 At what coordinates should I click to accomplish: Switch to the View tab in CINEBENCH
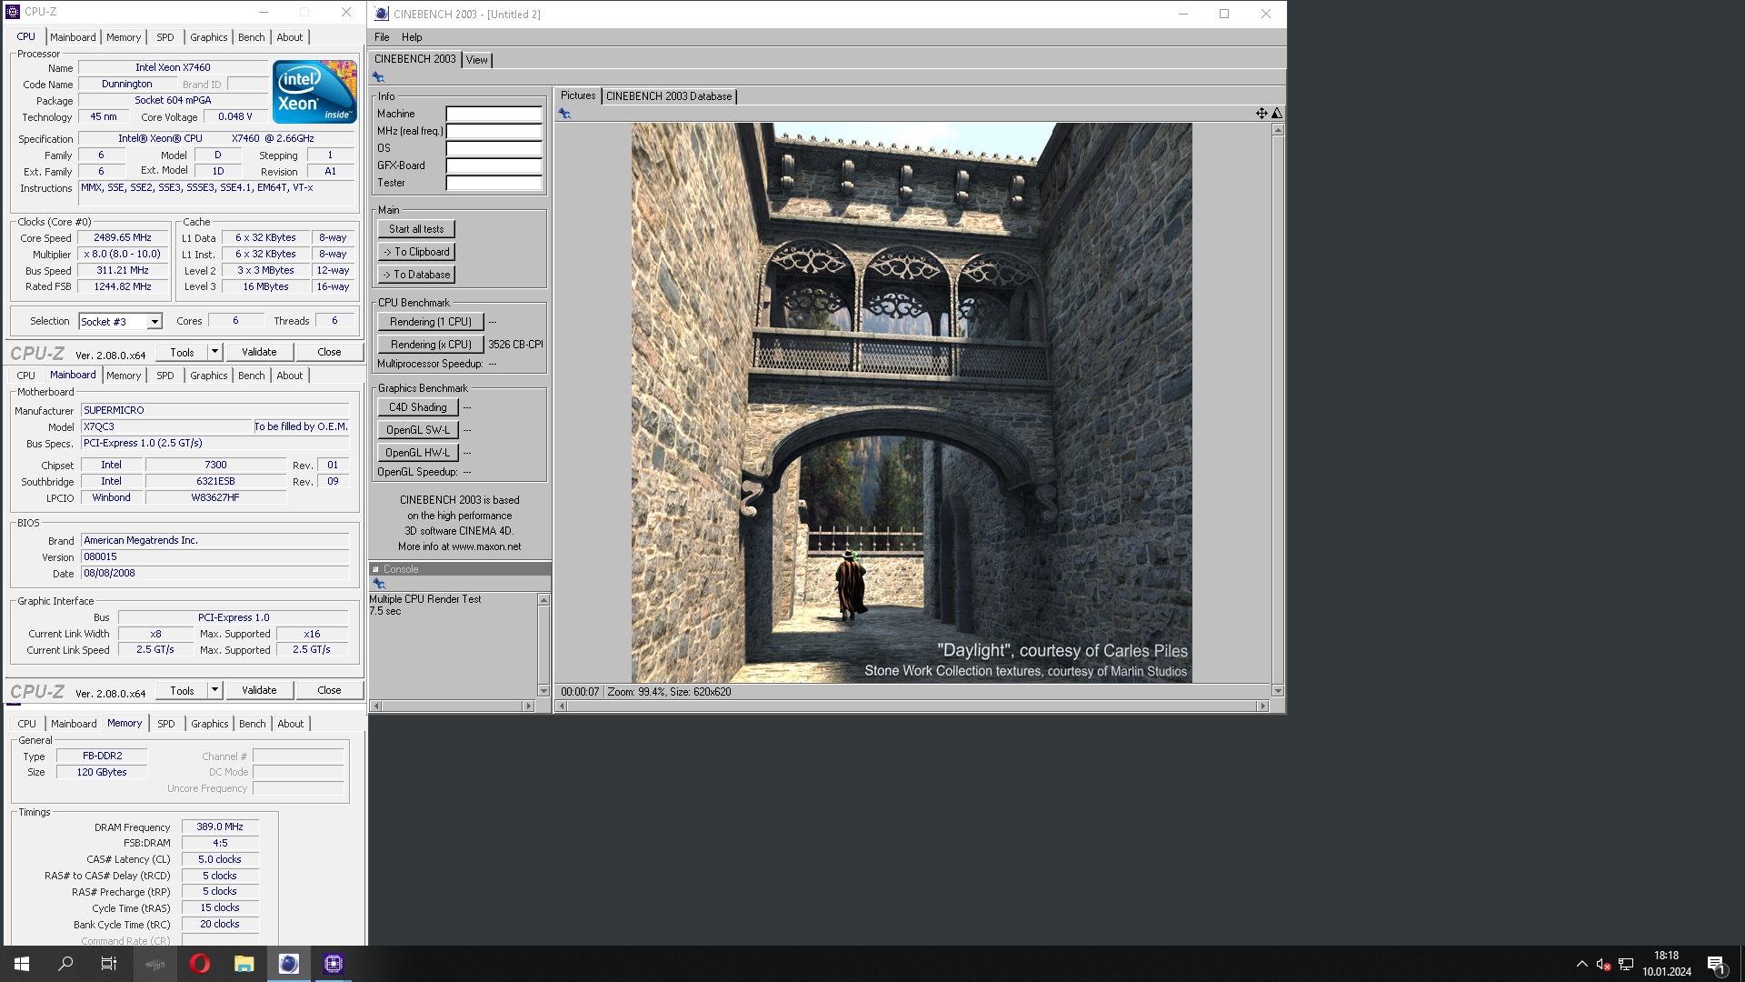477,60
